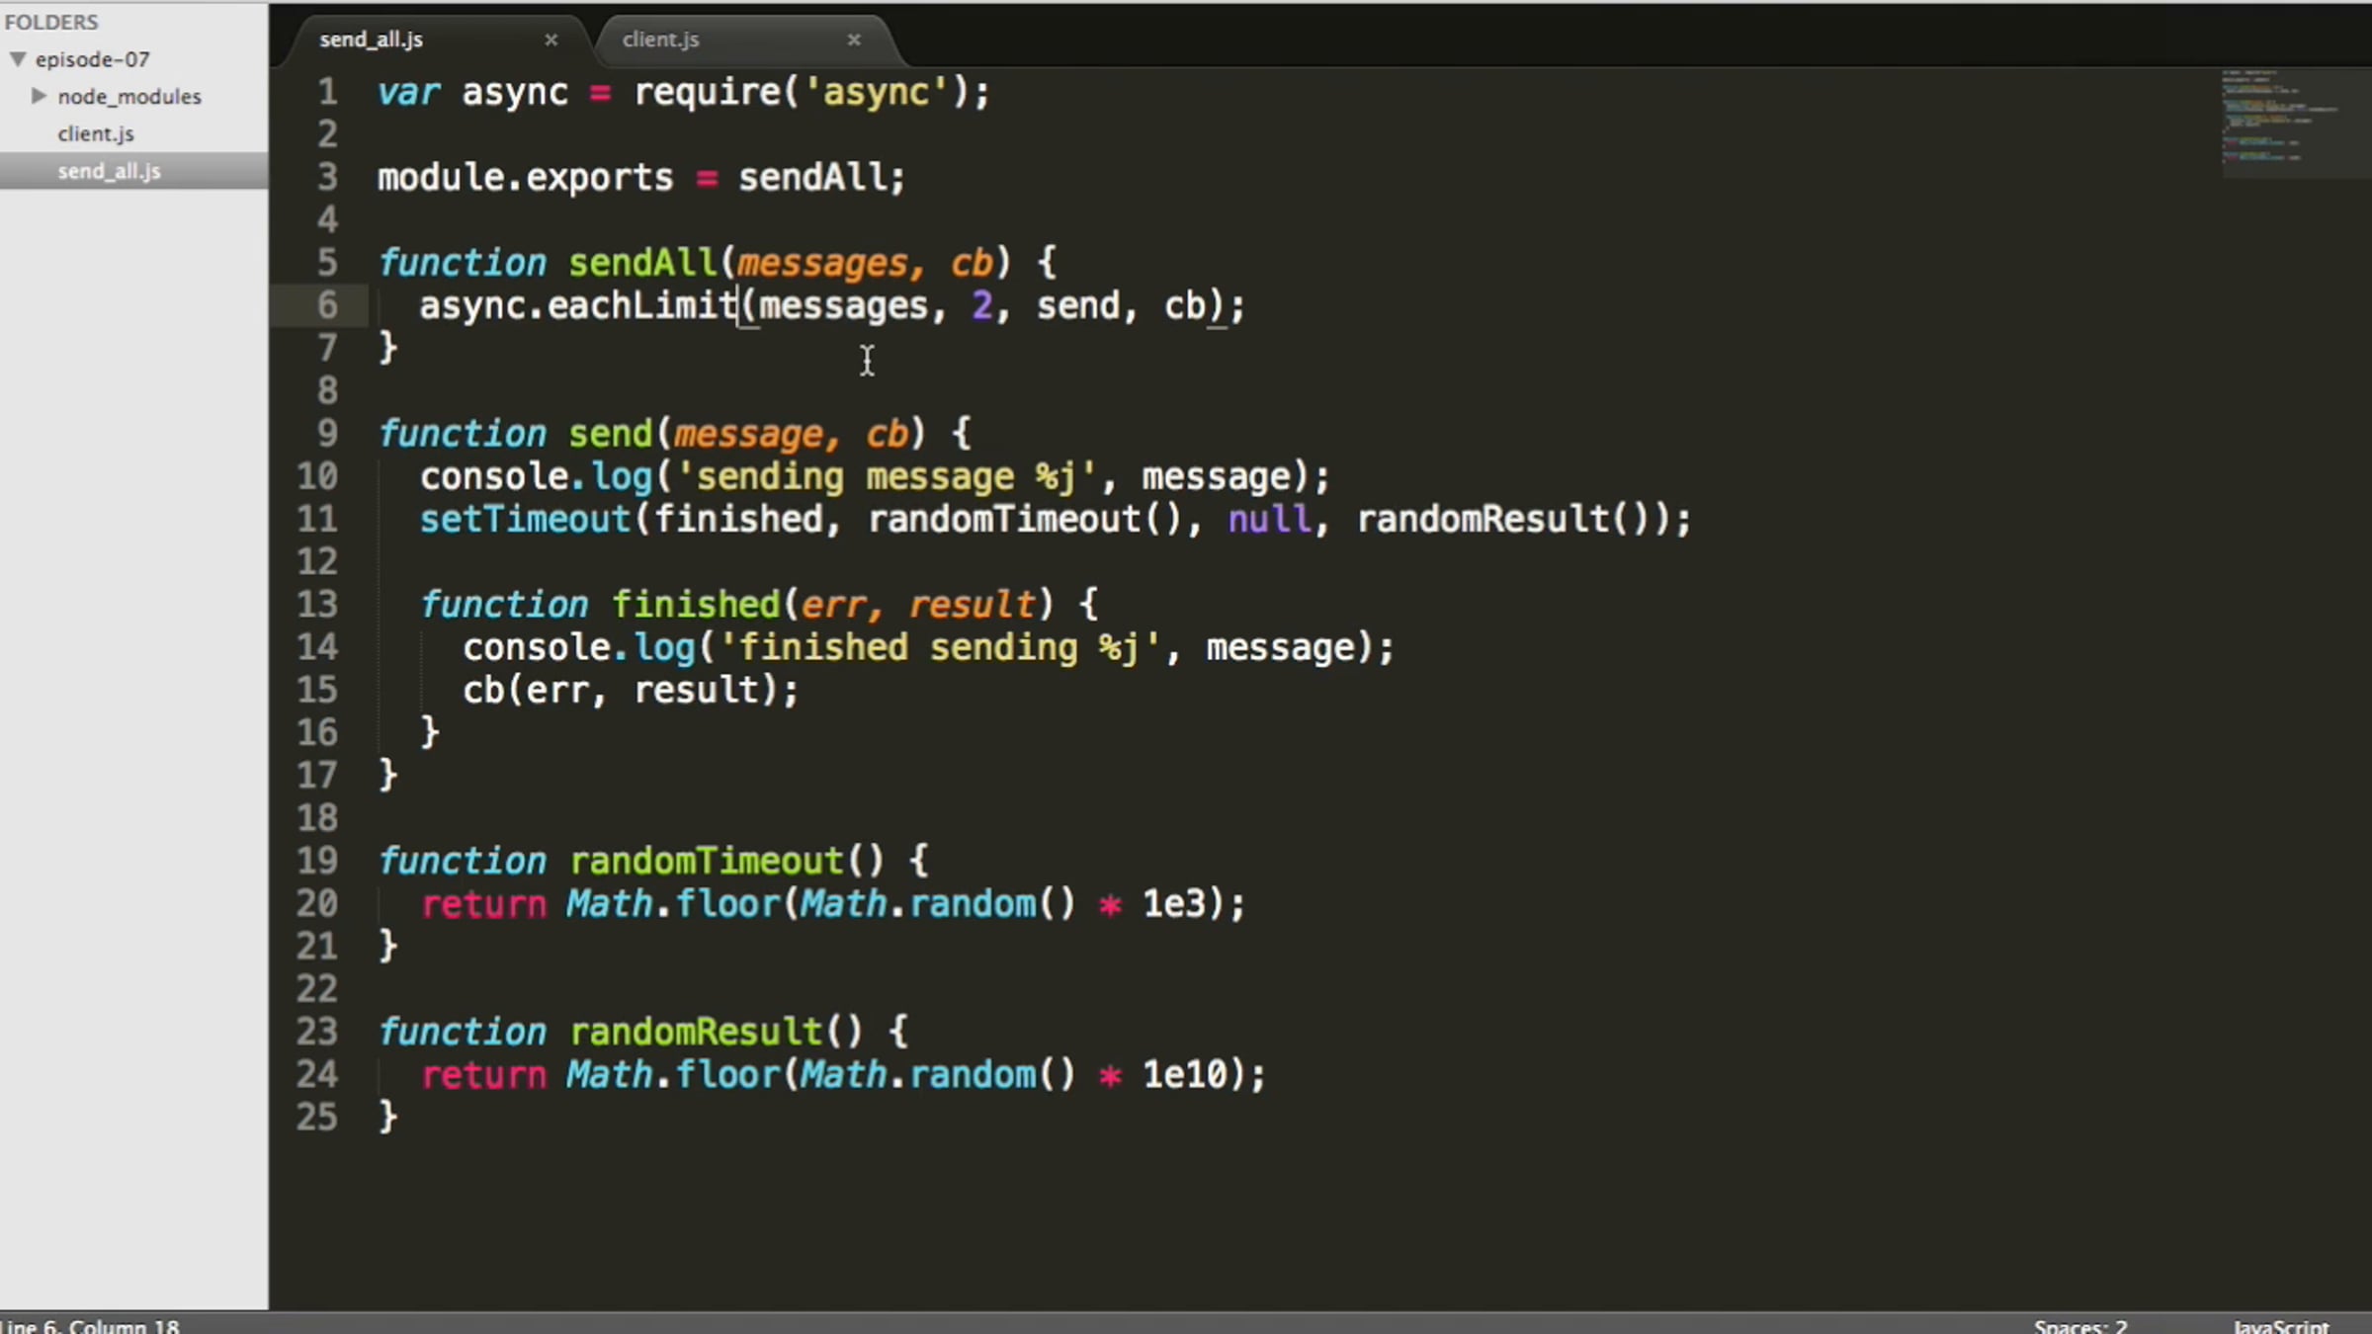The width and height of the screenshot is (2372, 1334).
Task: Close the send_all.js tab
Action: (551, 40)
